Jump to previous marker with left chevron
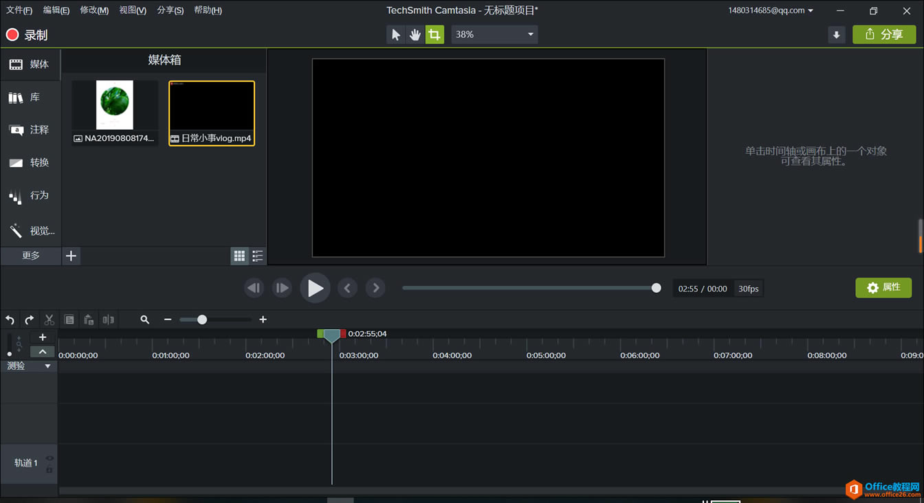The height and width of the screenshot is (503, 924). pyautogui.click(x=347, y=288)
